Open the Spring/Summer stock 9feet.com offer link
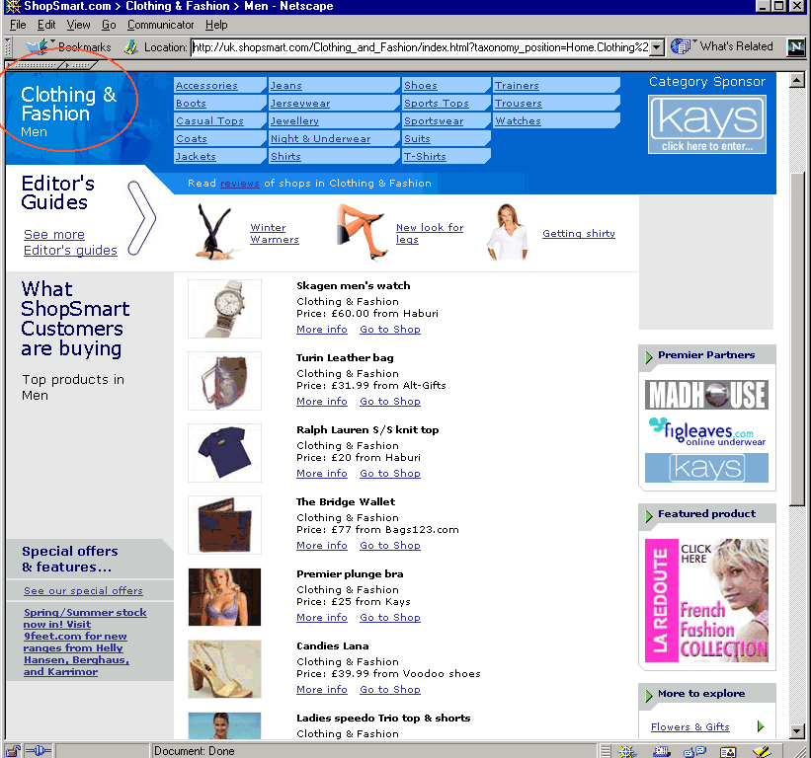Screen dimensions: 811x758 point(85,642)
